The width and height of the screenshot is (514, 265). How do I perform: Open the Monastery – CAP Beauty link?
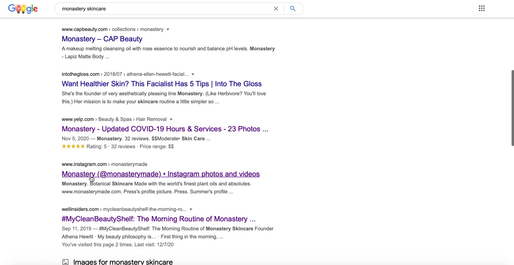(102, 39)
